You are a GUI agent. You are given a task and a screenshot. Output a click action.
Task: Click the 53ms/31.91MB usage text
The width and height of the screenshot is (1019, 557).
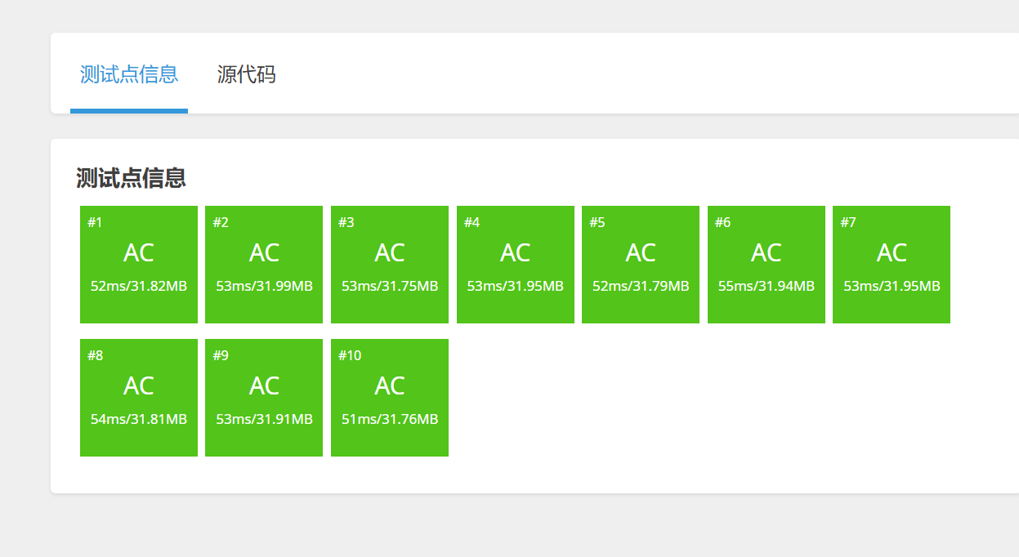264,419
